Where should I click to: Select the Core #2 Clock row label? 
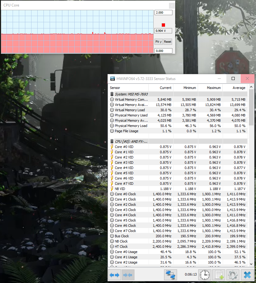coord(126,205)
